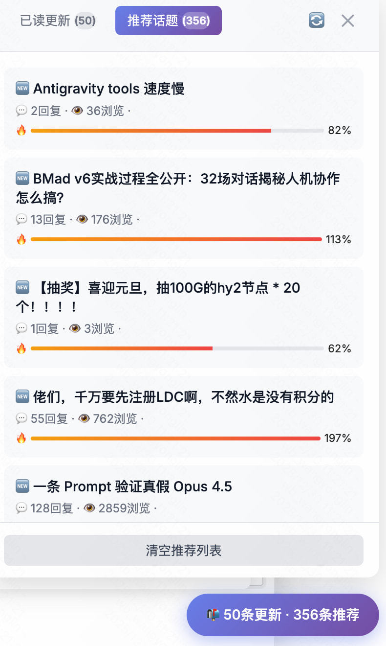The image size is (386, 646).
Task: Open the topic Antigravity tools 速度慢
Action: click(108, 89)
